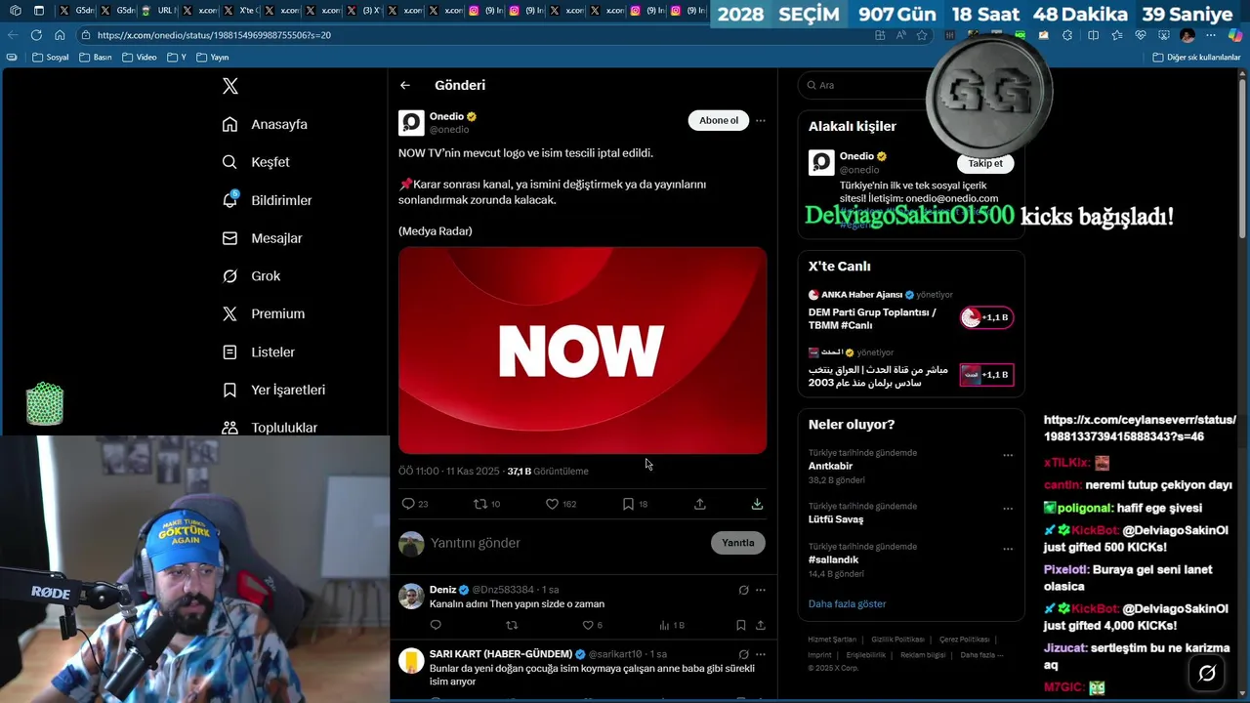Click Daha fazla göster link
Image resolution: width=1250 pixels, height=703 pixels.
point(847,603)
